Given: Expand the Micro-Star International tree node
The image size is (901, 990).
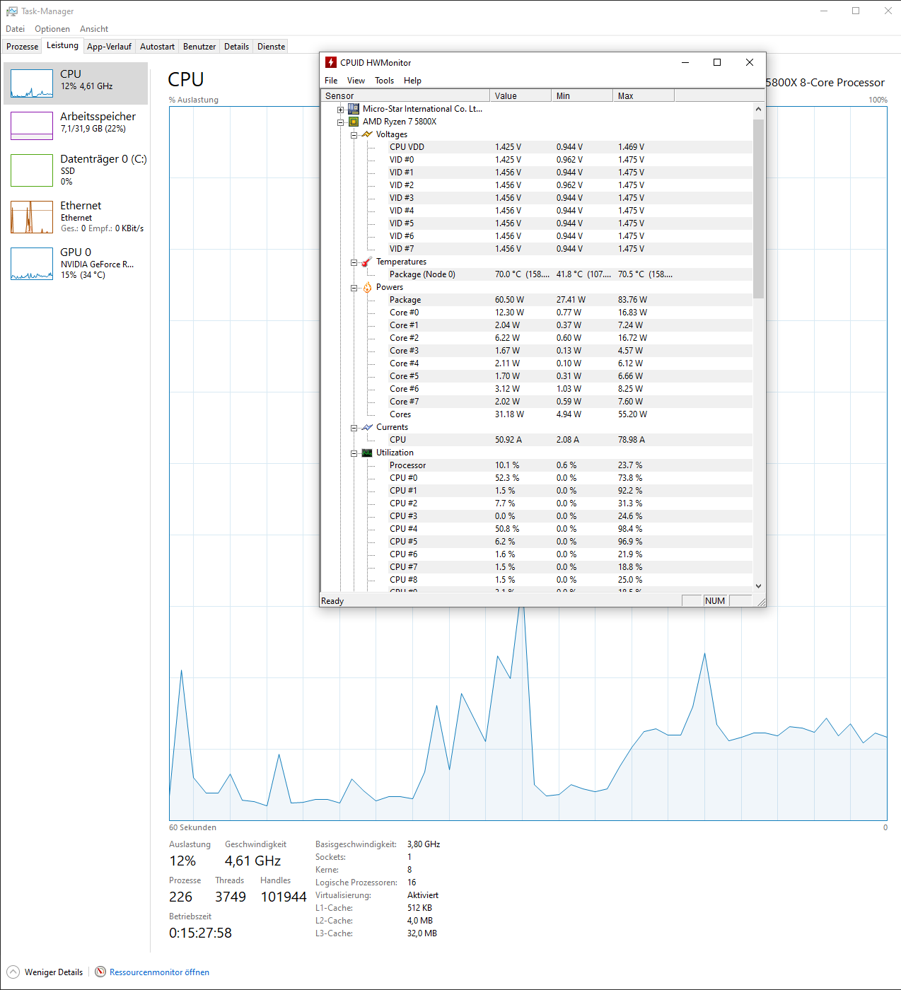Looking at the screenshot, I should (x=340, y=110).
